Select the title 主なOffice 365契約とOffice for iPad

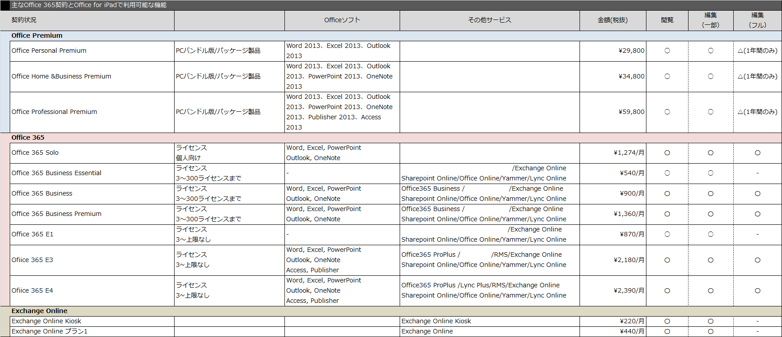[x=89, y=5]
